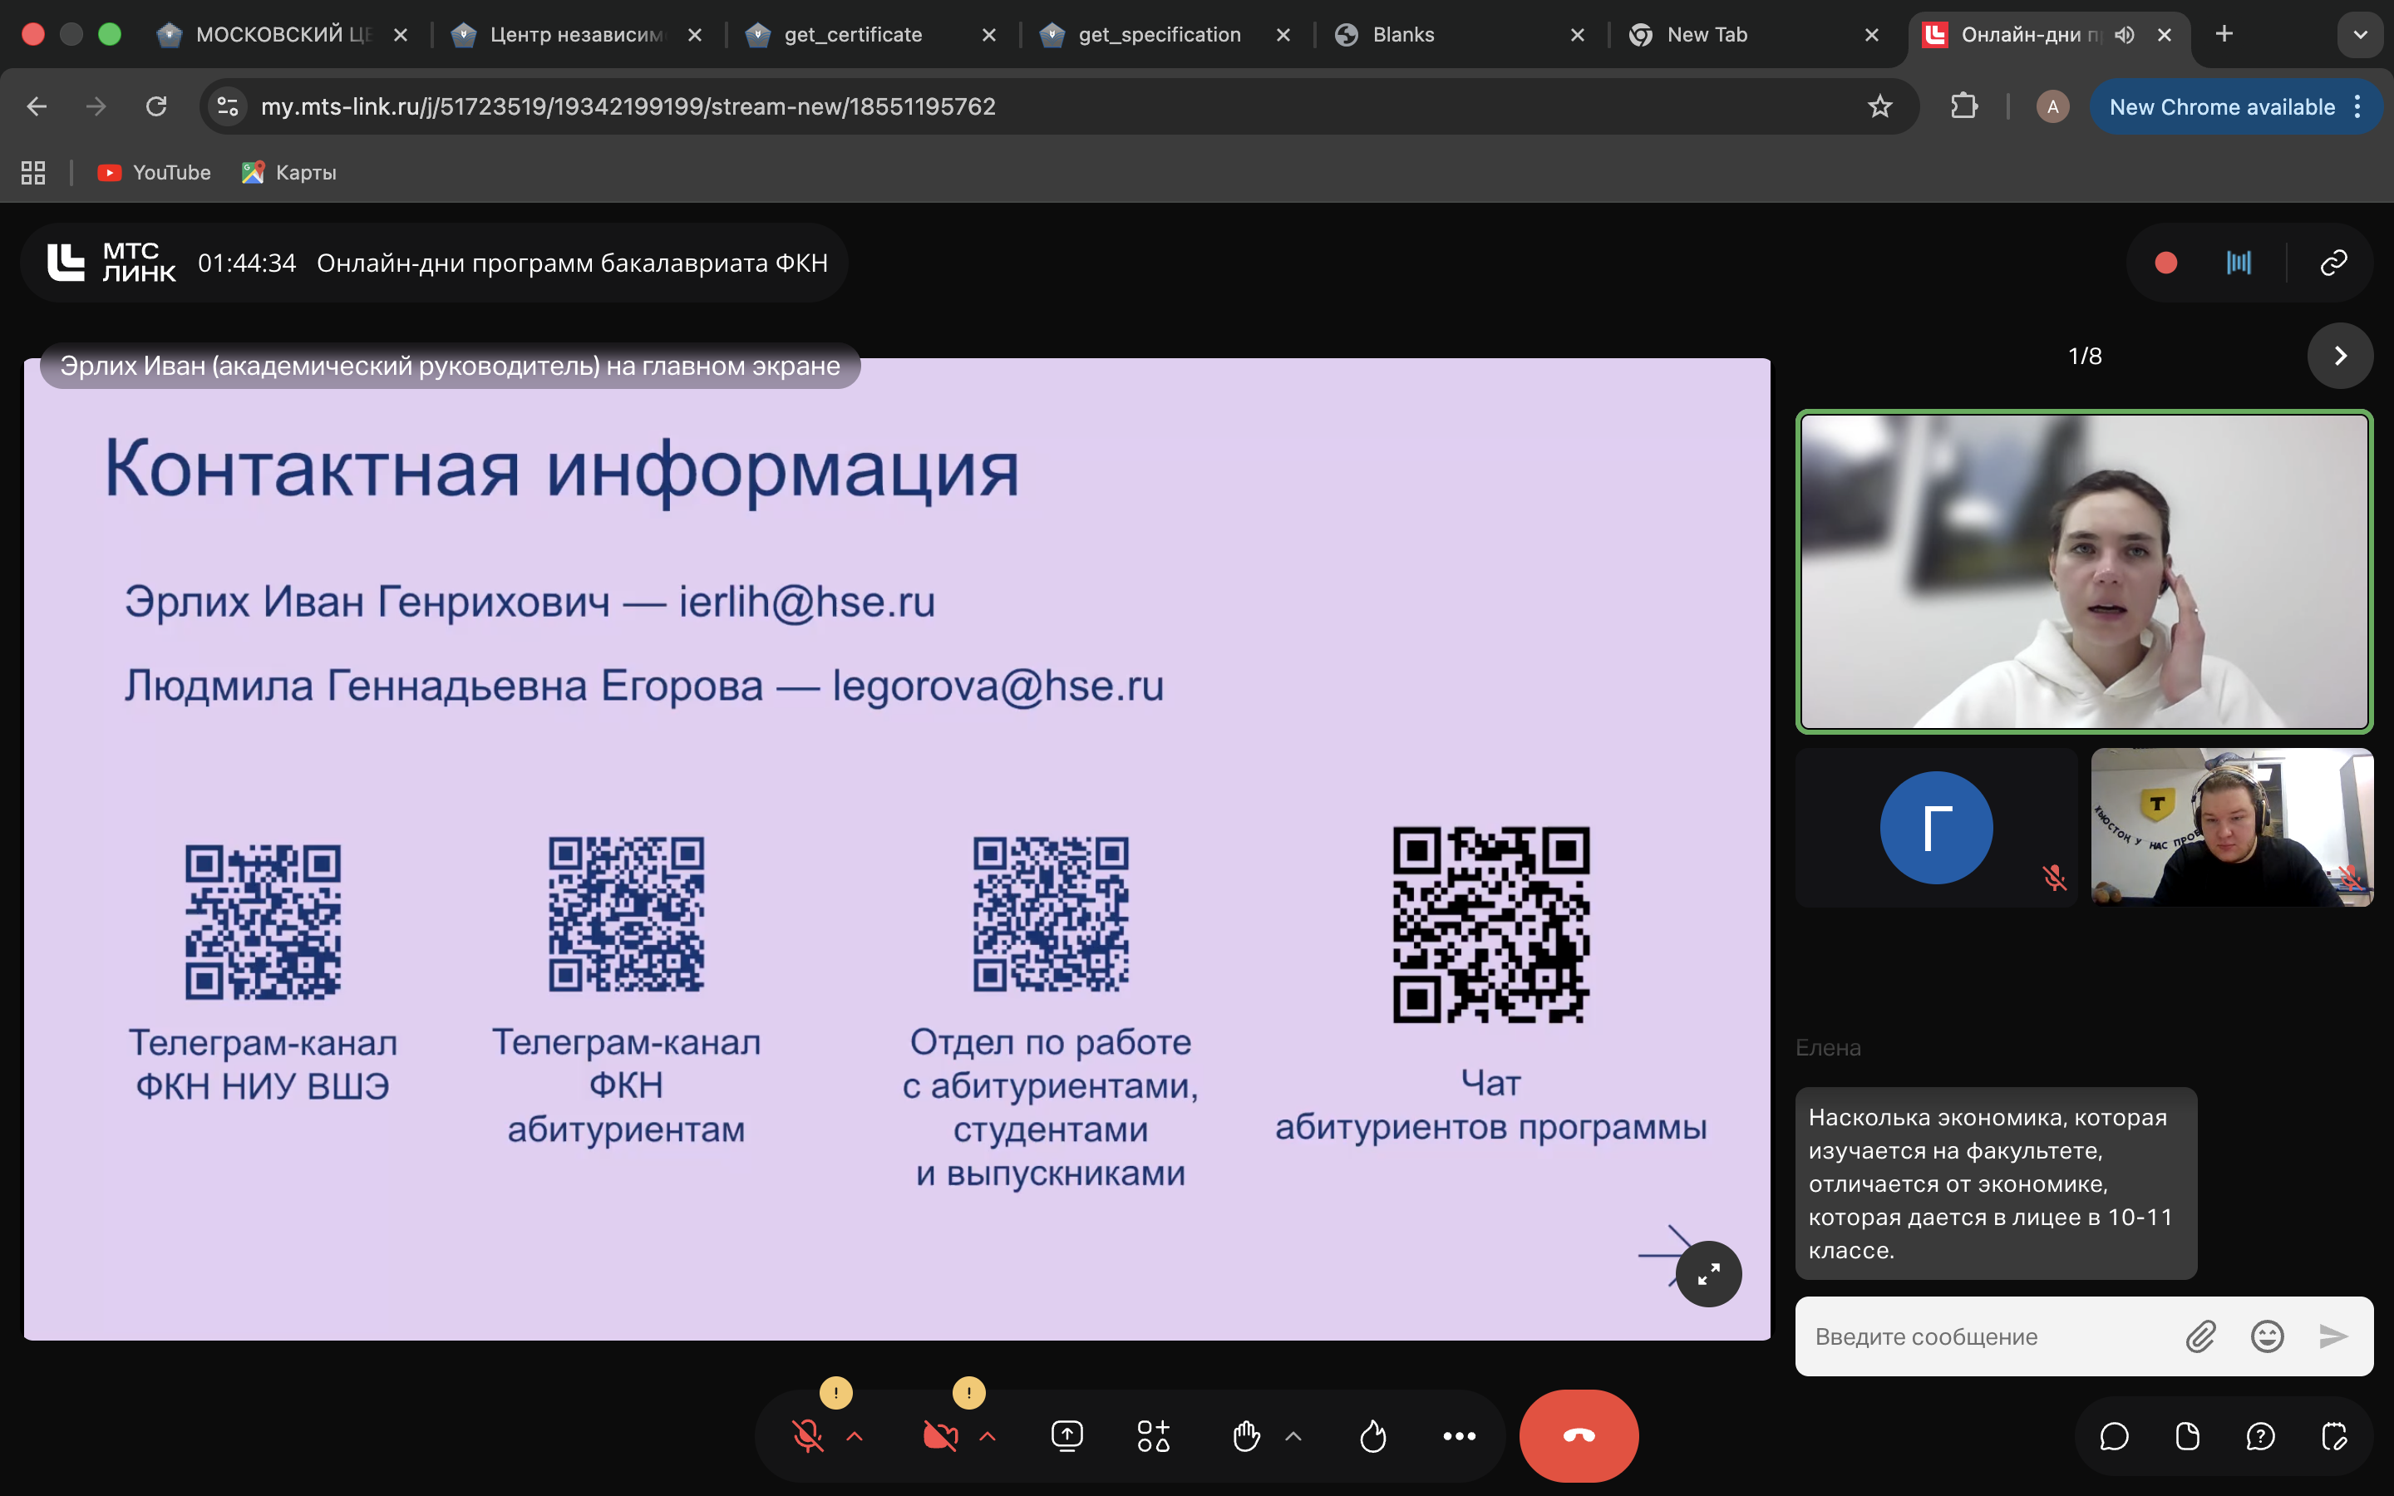Open Карты bookmark
The image size is (2394, 1496).
pos(289,172)
